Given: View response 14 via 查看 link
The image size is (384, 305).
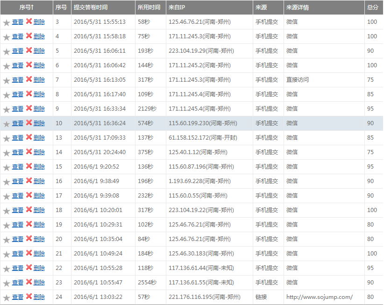Looking at the screenshot, I should pos(18,152).
